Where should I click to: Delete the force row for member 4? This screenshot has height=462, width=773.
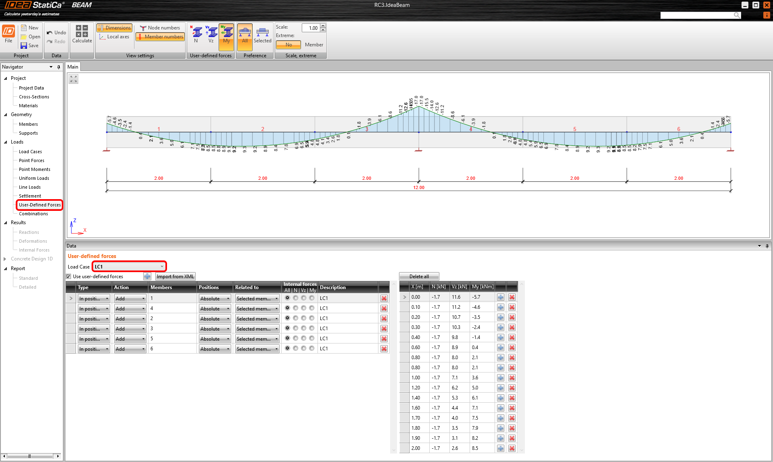pyautogui.click(x=384, y=308)
